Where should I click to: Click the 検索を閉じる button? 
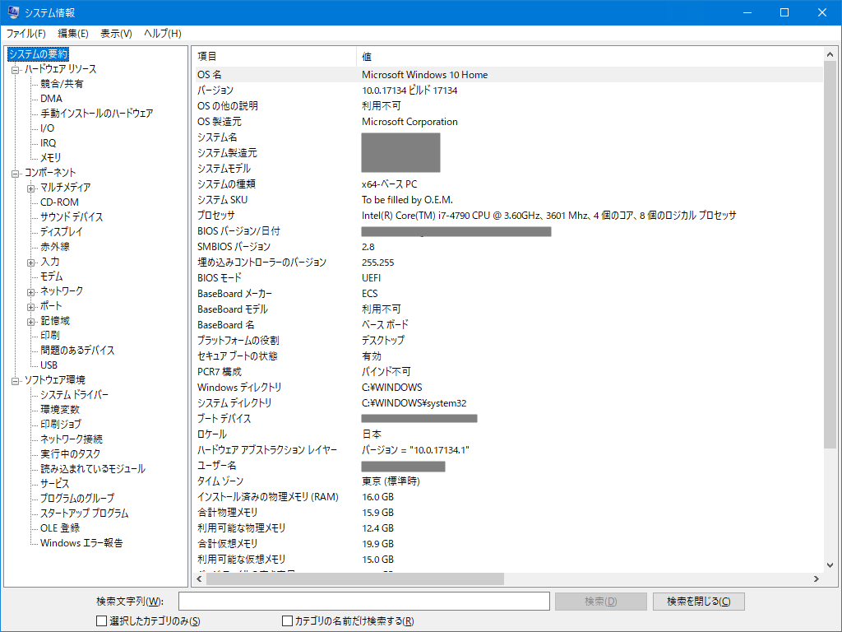point(698,601)
